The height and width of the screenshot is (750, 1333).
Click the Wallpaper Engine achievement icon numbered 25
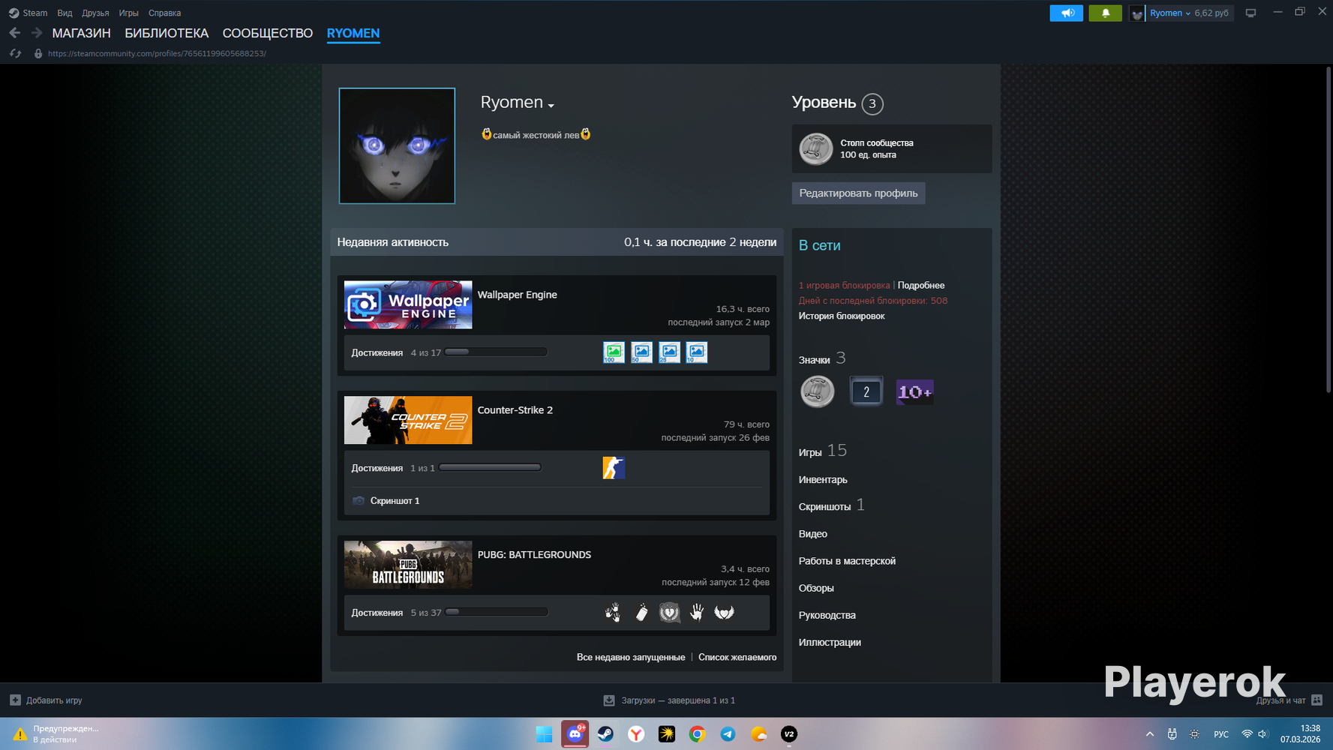coord(669,352)
